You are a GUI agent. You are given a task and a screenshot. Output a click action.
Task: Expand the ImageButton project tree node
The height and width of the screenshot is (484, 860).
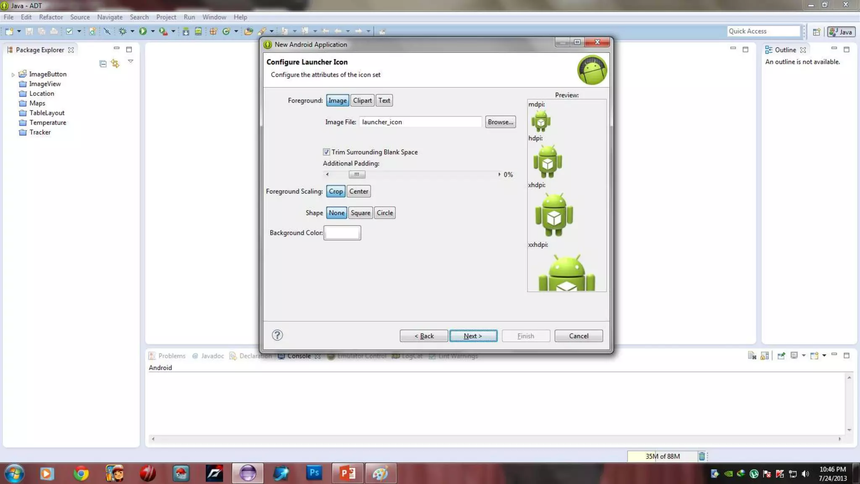coord(13,75)
